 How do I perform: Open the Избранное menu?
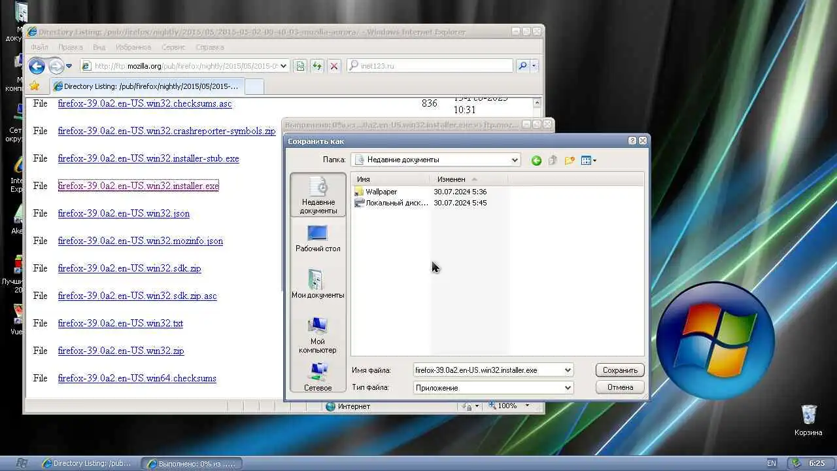(133, 47)
